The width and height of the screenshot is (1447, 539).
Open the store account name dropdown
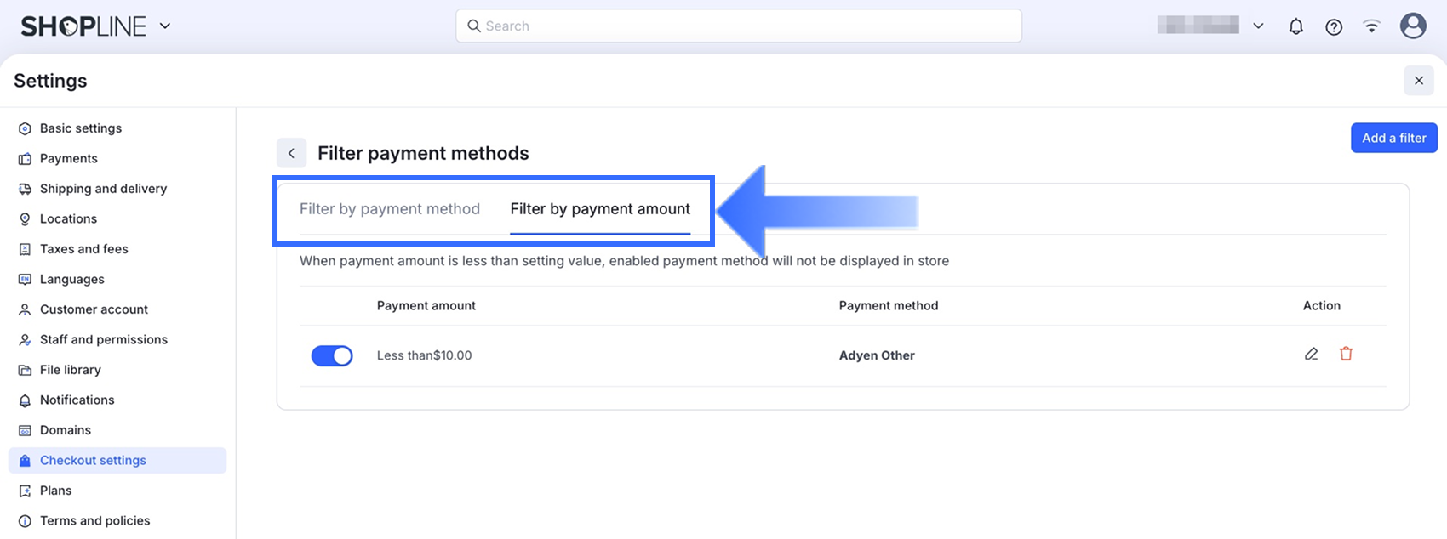pos(1258,26)
